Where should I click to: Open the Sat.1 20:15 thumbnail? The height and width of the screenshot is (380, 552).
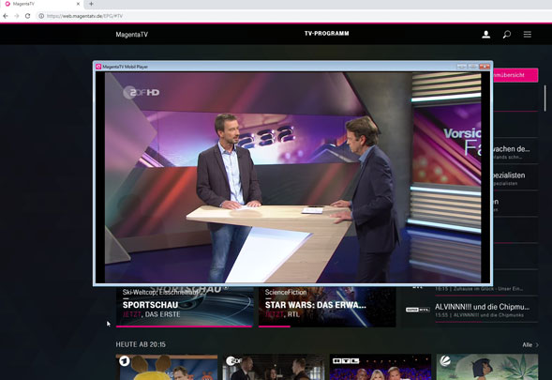pyautogui.click(x=487, y=367)
